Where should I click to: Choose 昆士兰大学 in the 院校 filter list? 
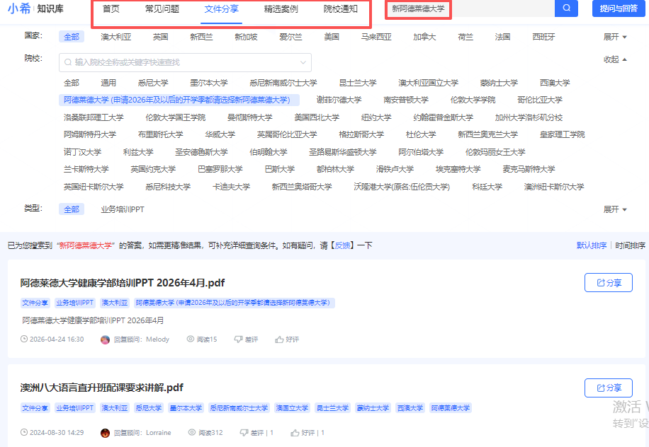click(358, 83)
